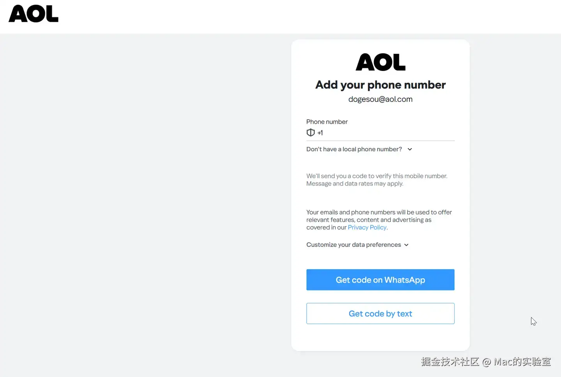Open the Privacy Policy link
This screenshot has width=561, height=377.
pyautogui.click(x=367, y=227)
